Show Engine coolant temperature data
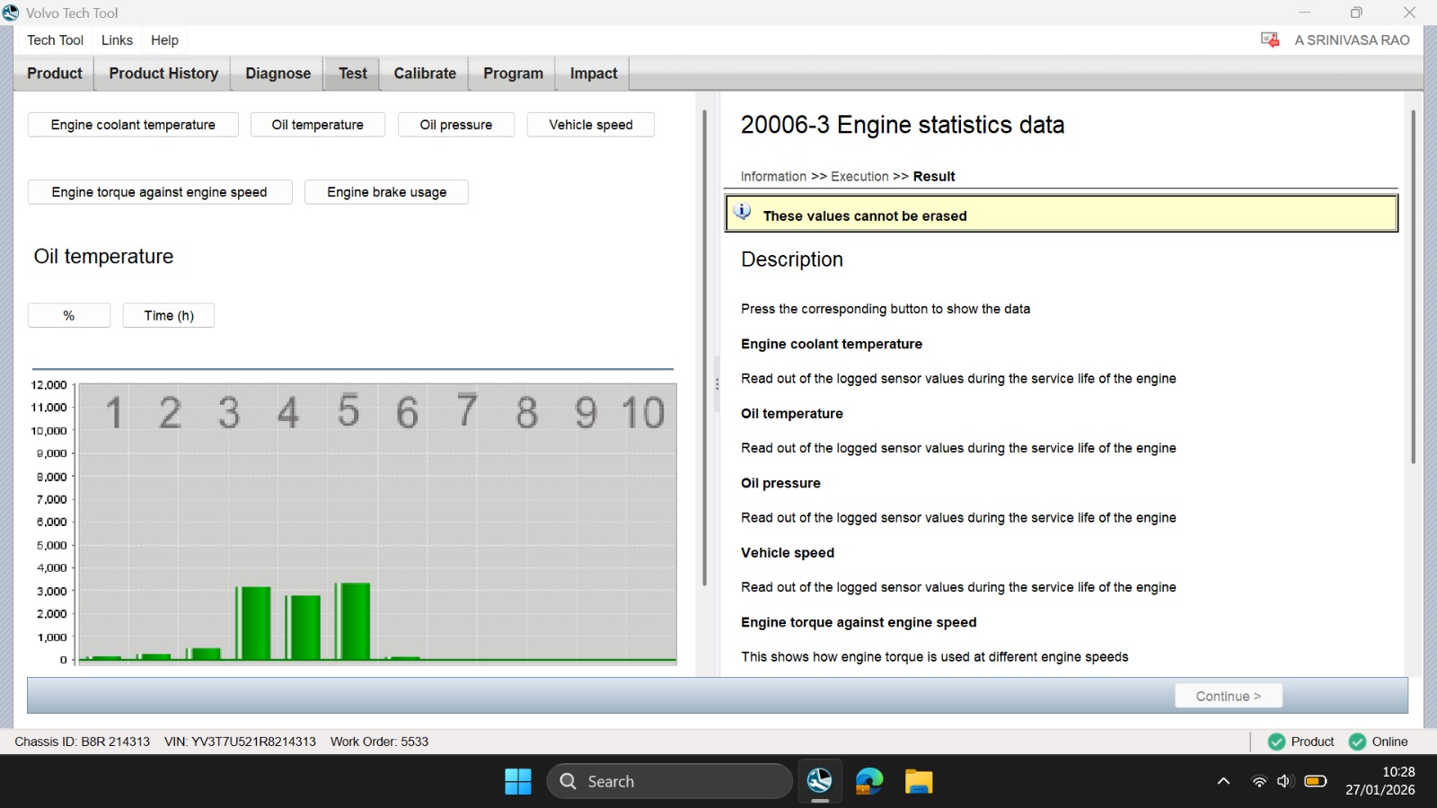The width and height of the screenshot is (1437, 808). coord(133,125)
